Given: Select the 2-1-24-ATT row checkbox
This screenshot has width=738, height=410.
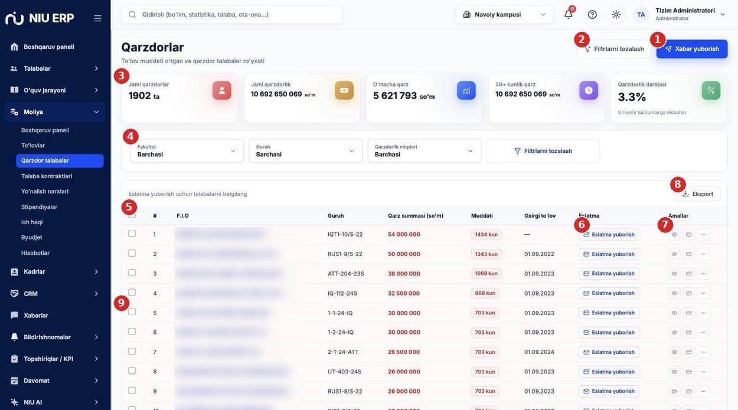Looking at the screenshot, I should (x=132, y=351).
